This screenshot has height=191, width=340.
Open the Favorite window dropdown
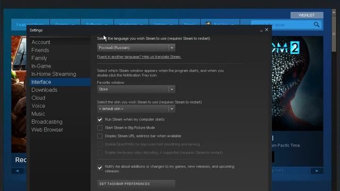(136, 89)
